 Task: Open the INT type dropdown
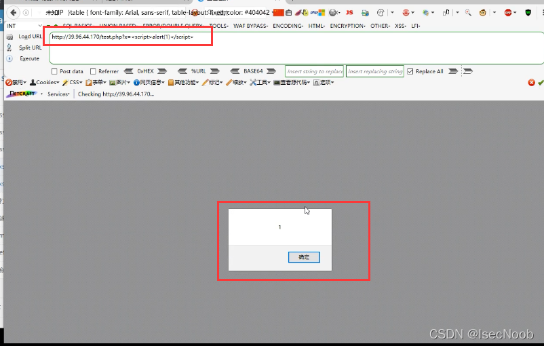pos(24,26)
